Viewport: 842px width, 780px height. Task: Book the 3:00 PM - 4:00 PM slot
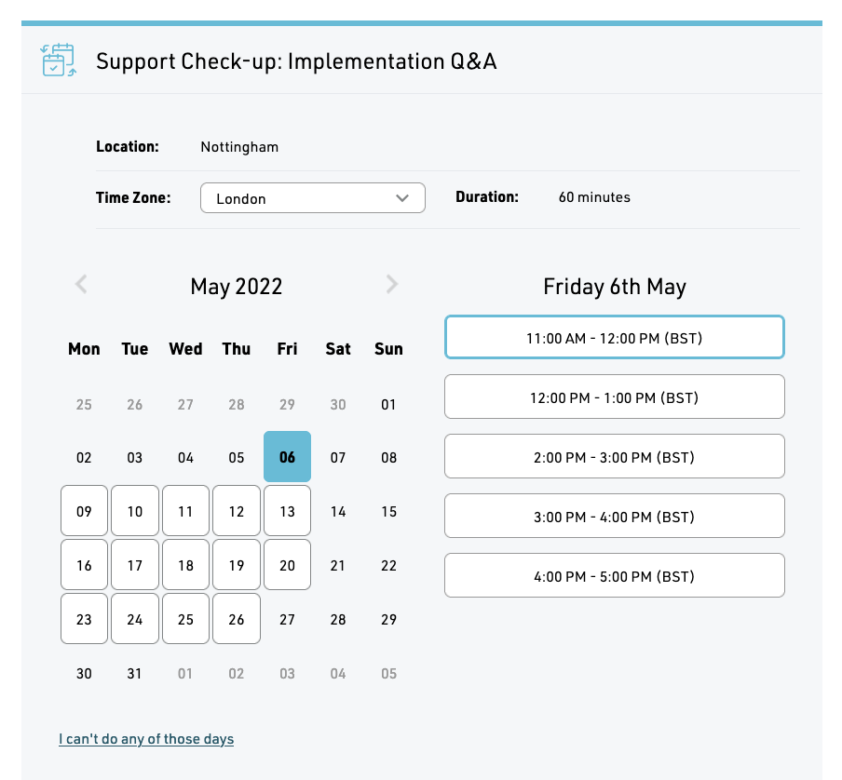(615, 516)
